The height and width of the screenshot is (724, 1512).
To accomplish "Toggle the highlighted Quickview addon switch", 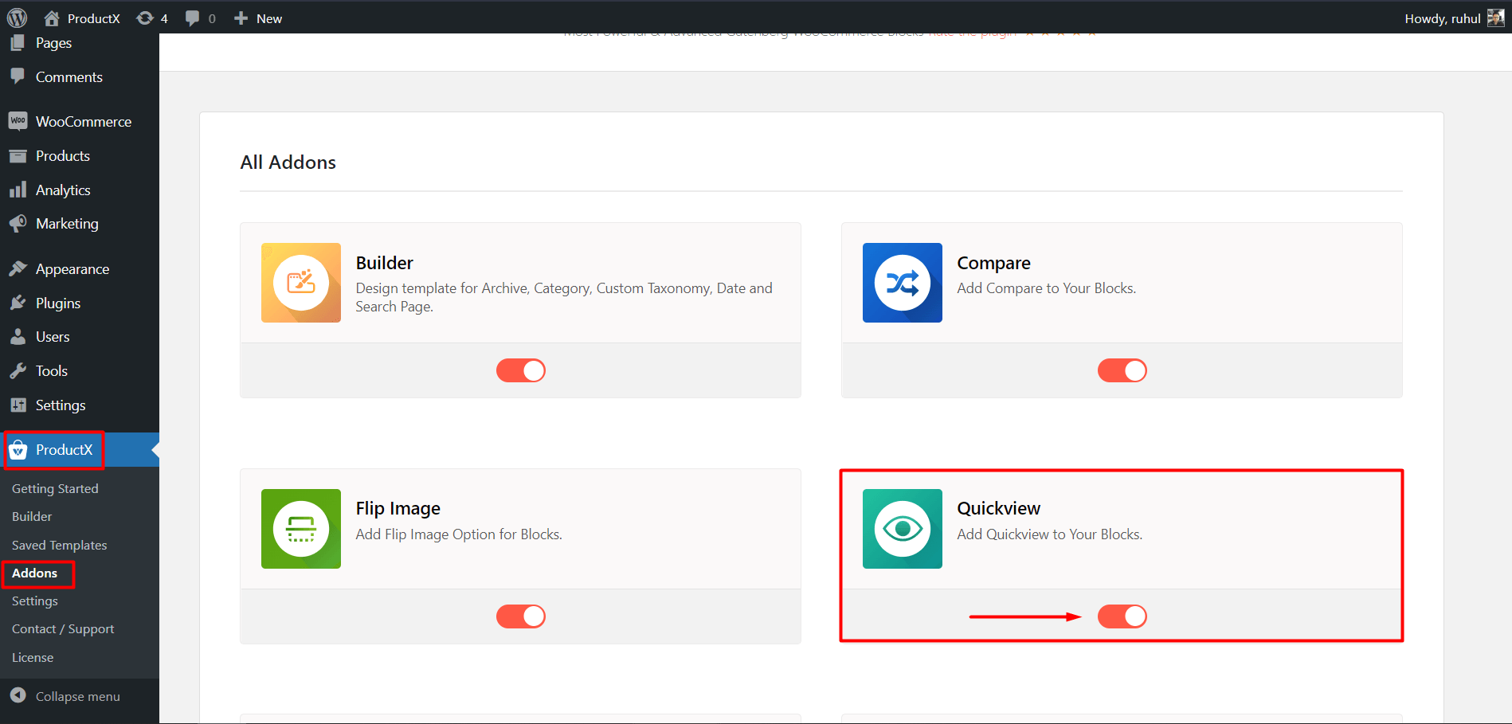I will (1122, 616).
